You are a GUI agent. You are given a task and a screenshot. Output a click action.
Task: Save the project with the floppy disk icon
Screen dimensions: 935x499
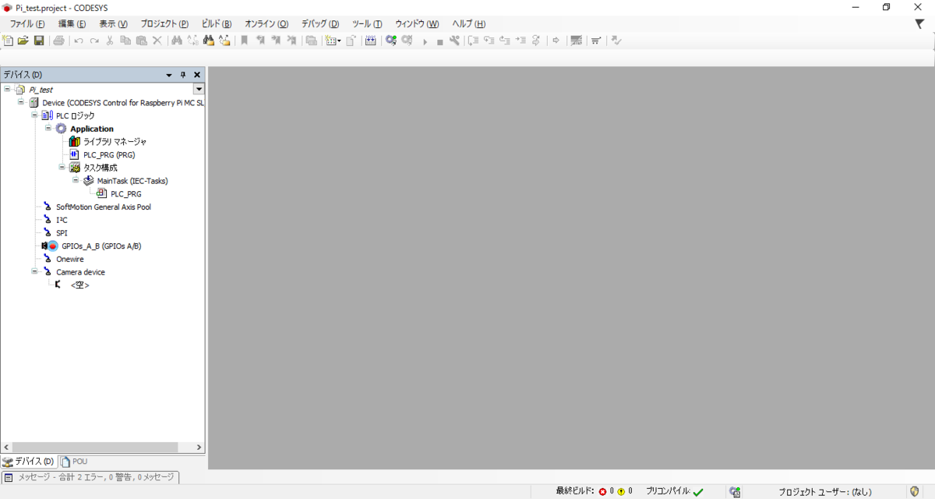38,41
